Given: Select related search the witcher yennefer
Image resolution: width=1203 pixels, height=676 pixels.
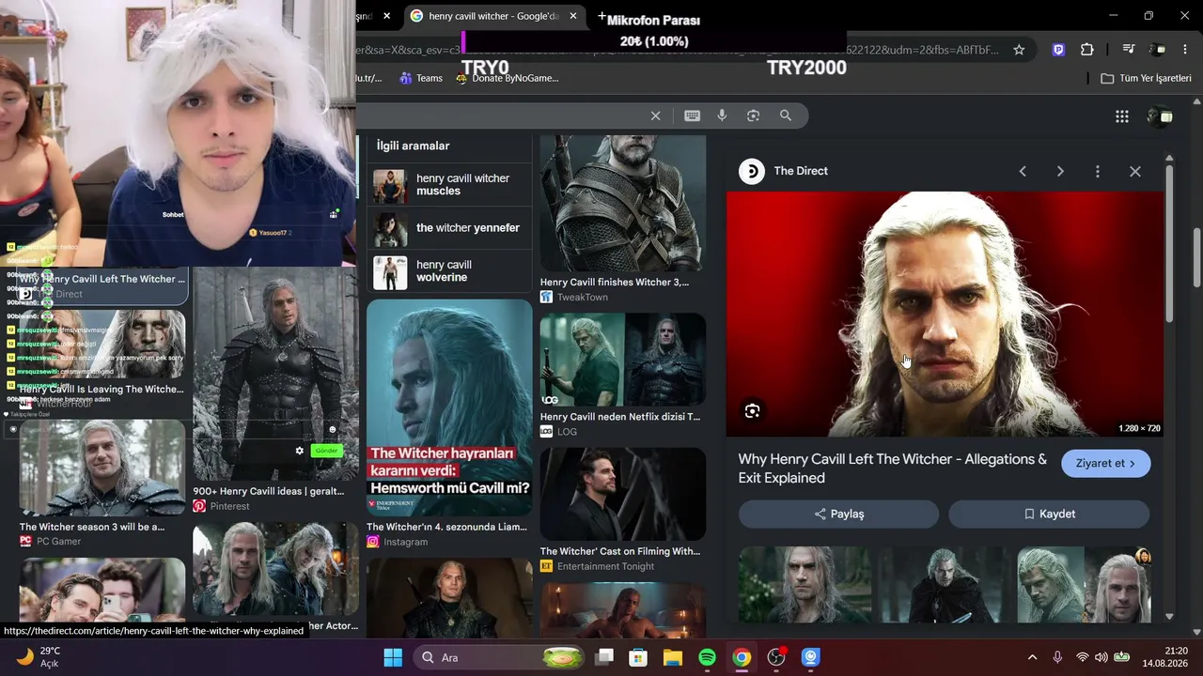Looking at the screenshot, I should tap(449, 228).
